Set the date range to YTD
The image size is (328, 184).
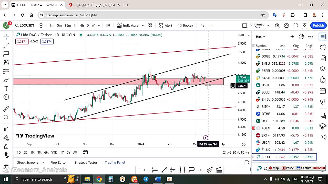54,152
